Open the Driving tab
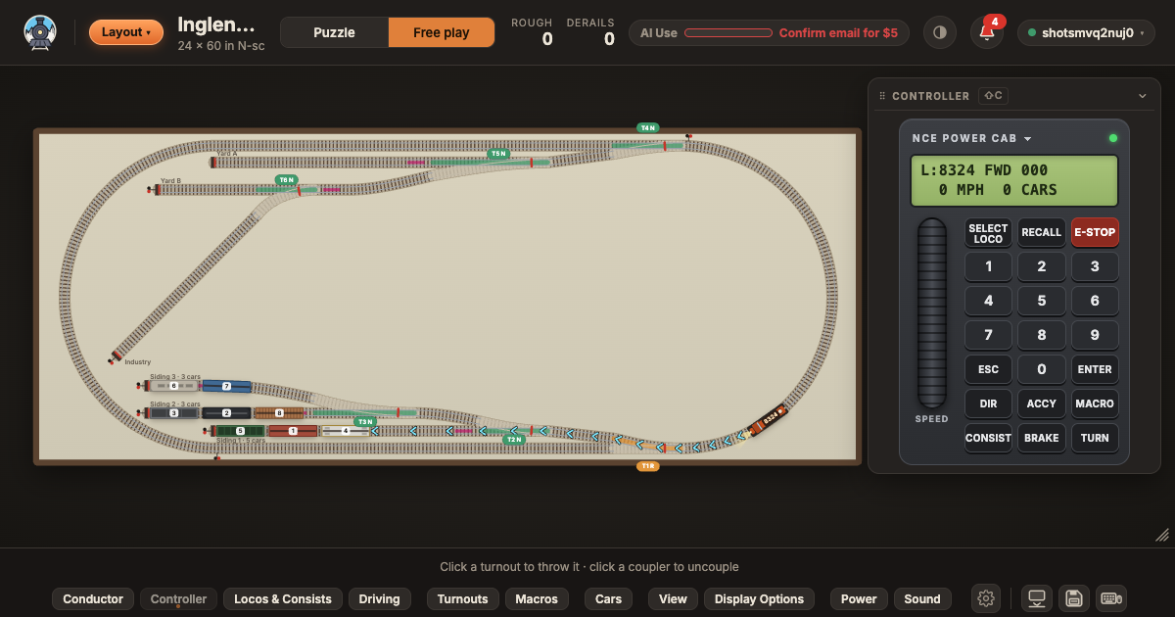Screen dimensions: 1175x617 (379, 599)
